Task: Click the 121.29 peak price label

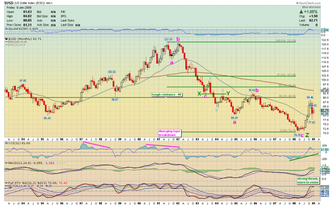Action: [x=168, y=39]
